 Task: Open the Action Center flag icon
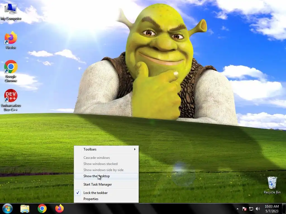click(x=244, y=209)
